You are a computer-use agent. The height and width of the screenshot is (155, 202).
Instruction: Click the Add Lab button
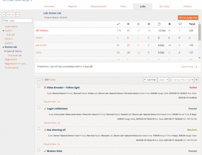11,15
